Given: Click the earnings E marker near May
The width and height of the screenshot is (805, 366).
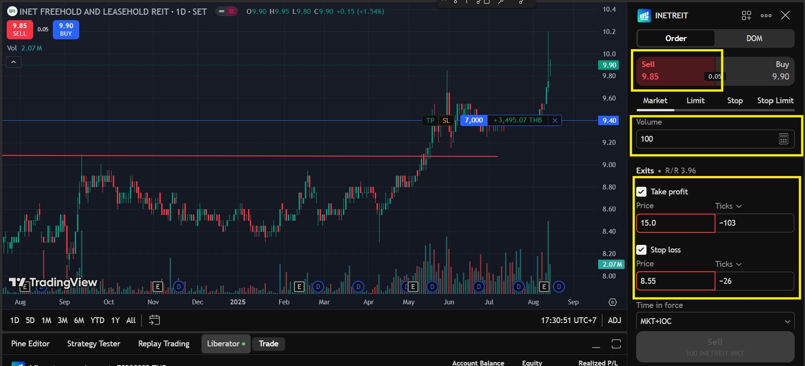Looking at the screenshot, I should (413, 286).
